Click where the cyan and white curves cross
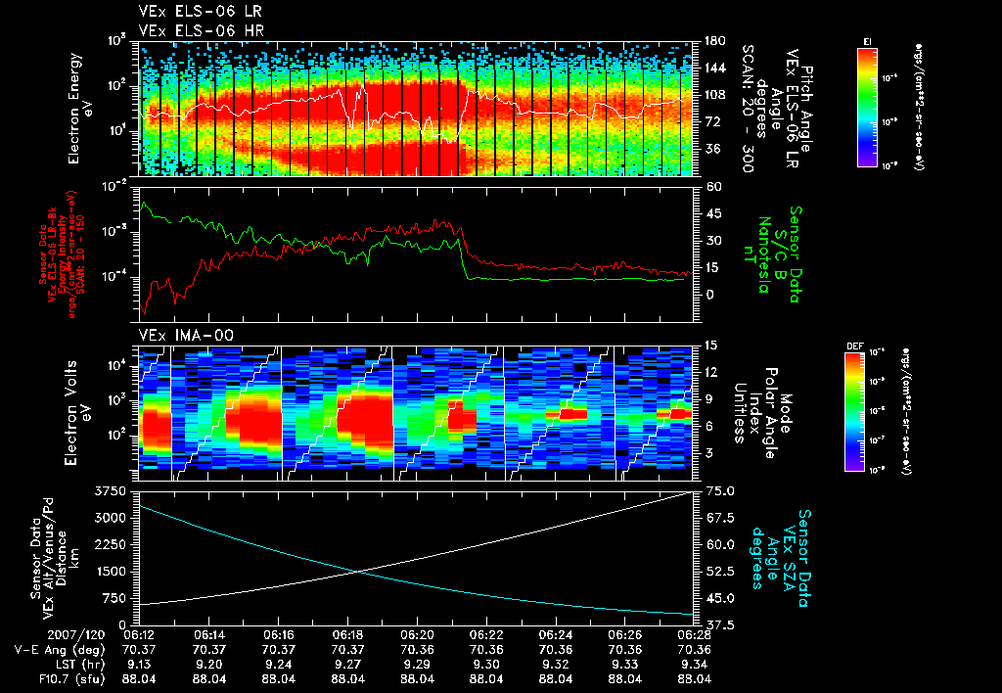This screenshot has height=693, width=1002. click(357, 572)
